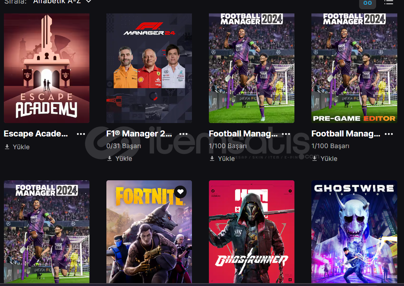The height and width of the screenshot is (286, 404).
Task: Expand the Alfabetik A-Z sort dropdown
Action: [x=62, y=2]
